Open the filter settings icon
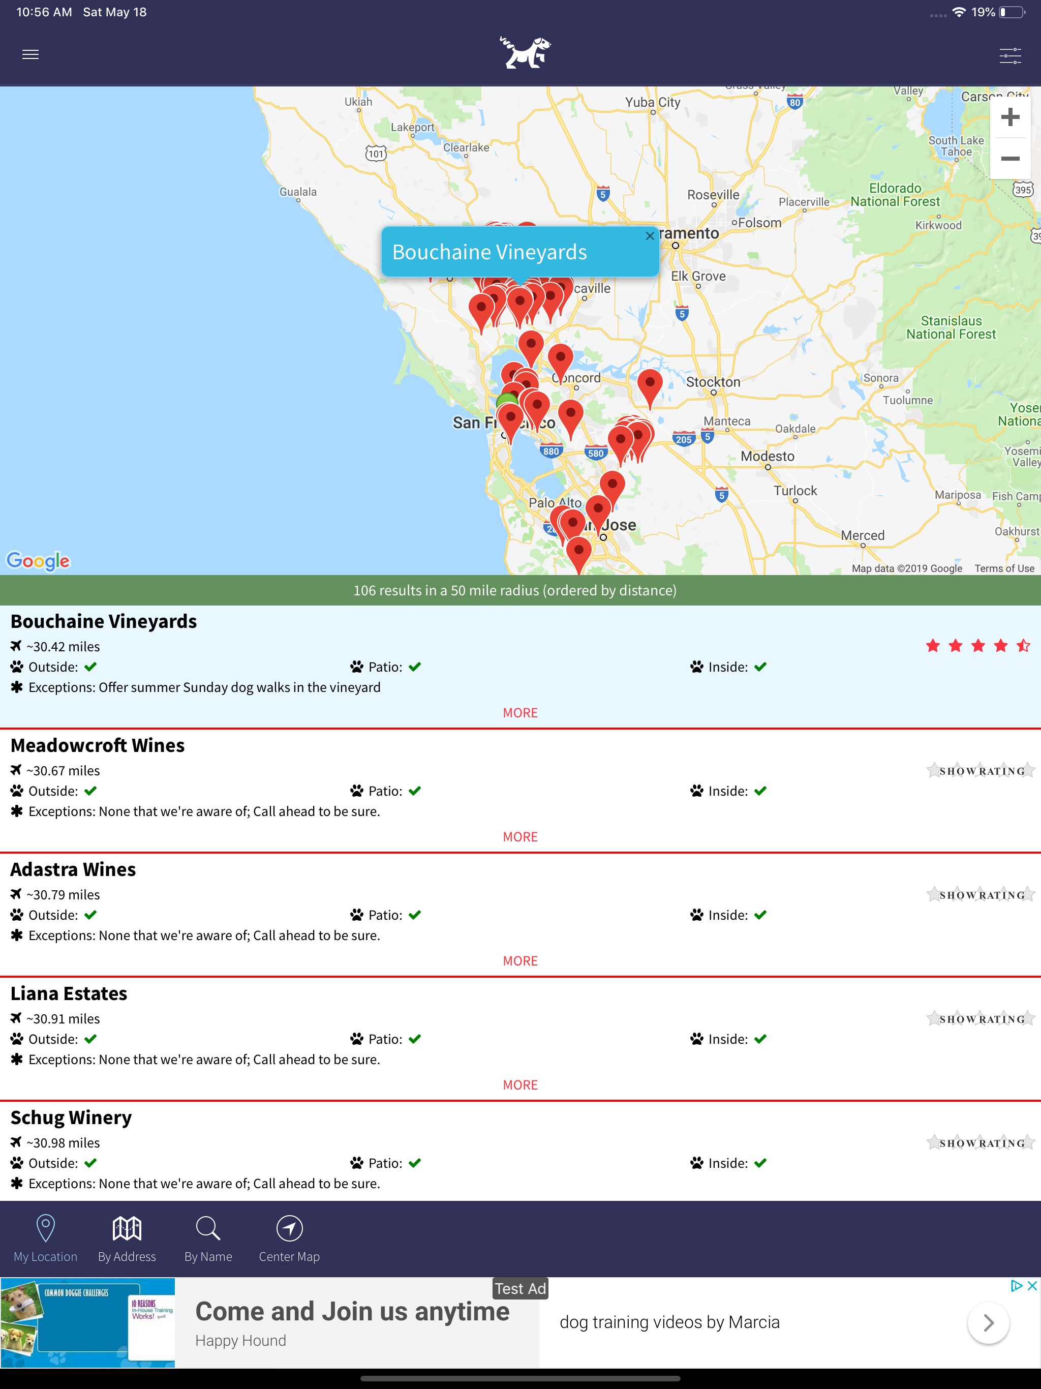The width and height of the screenshot is (1041, 1389). 1009,55
